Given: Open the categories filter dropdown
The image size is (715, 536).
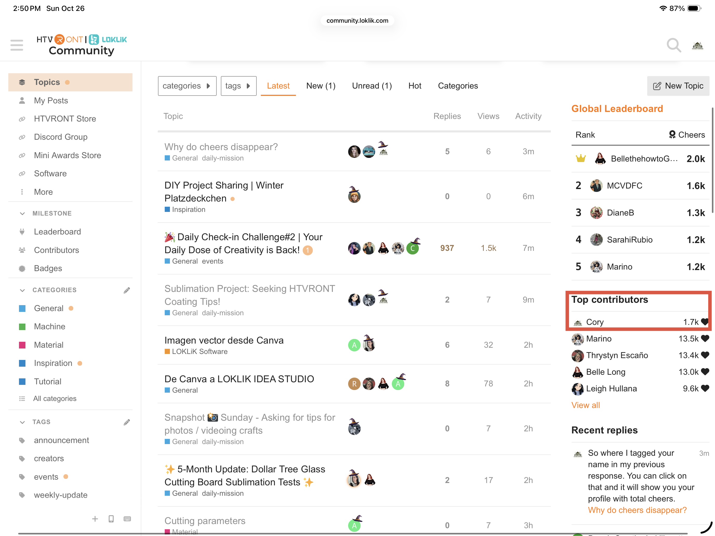Looking at the screenshot, I should [187, 86].
